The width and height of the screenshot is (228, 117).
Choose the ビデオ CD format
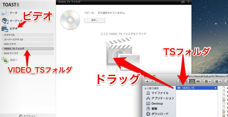point(28,35)
